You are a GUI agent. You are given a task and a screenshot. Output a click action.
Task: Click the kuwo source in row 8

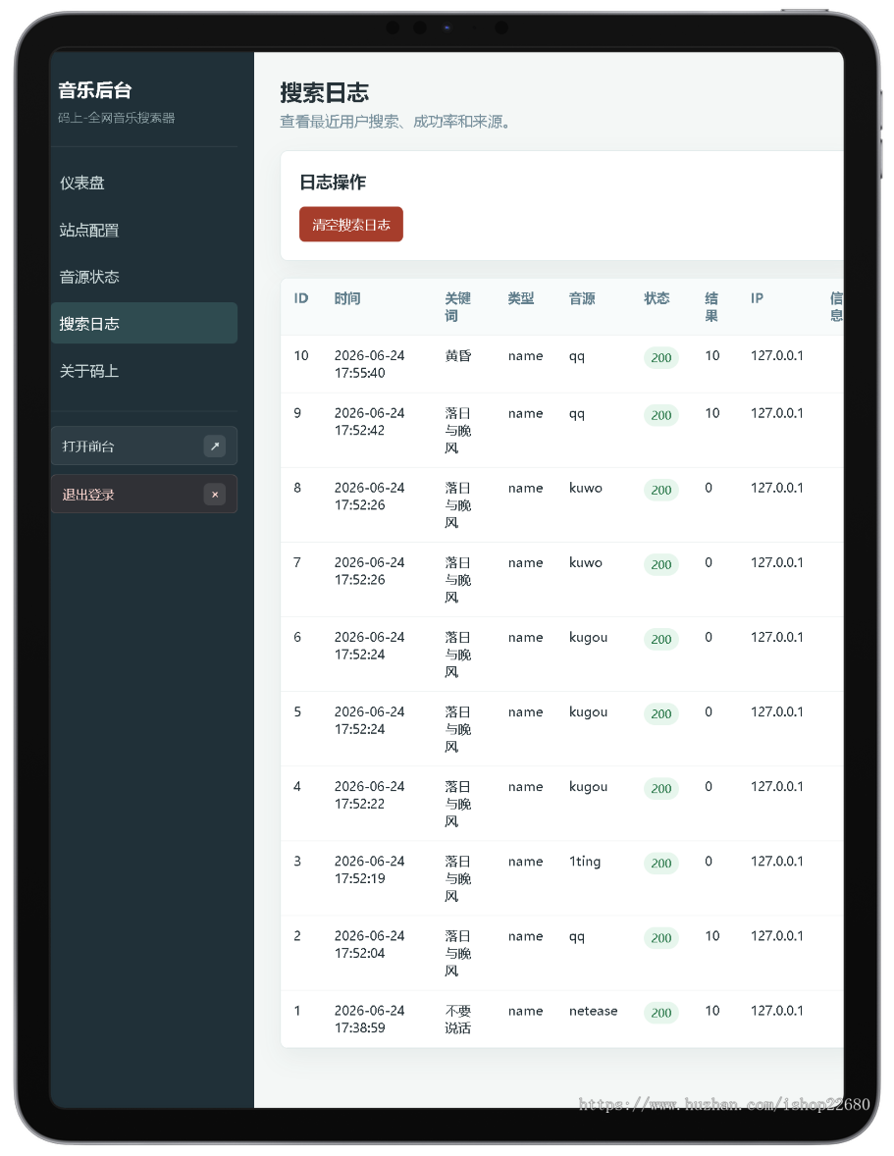585,488
